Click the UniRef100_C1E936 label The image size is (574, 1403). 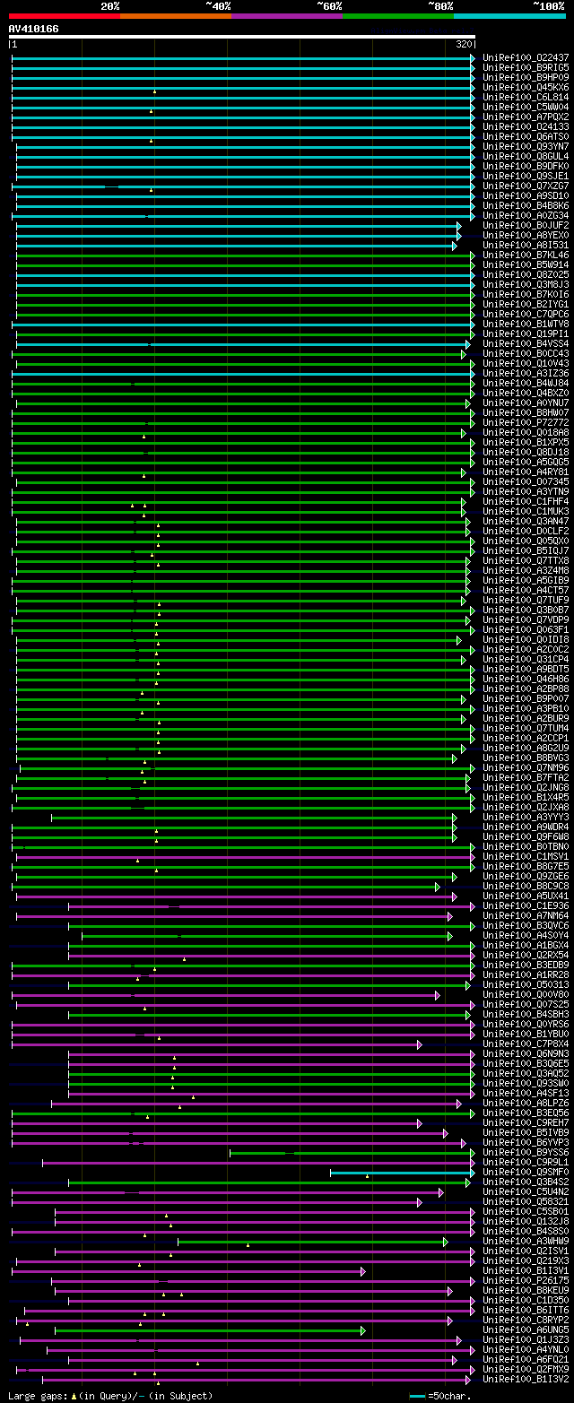click(526, 905)
